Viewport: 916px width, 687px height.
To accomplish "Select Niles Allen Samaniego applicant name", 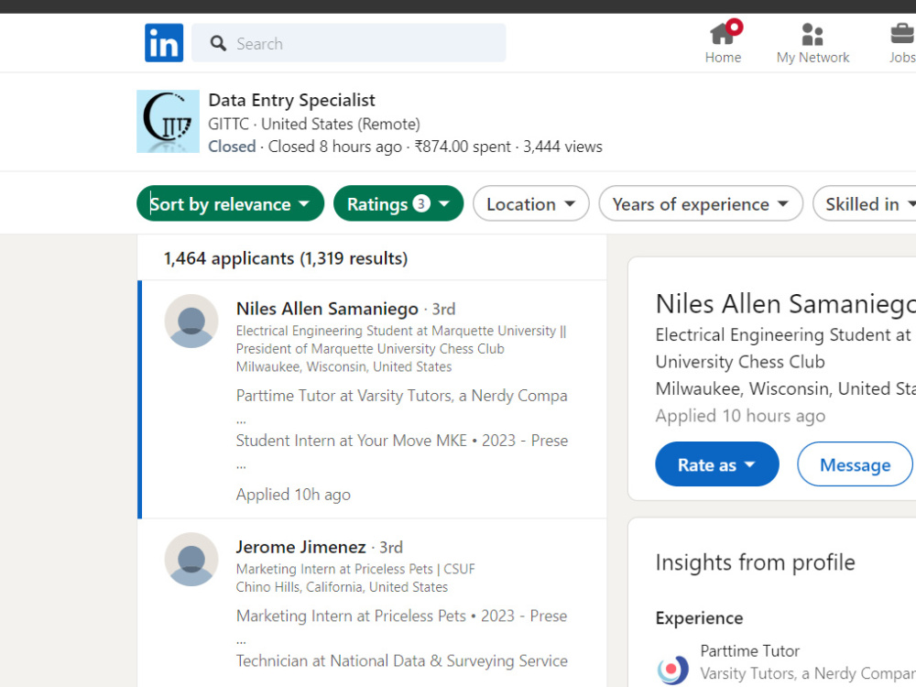I will point(327,309).
